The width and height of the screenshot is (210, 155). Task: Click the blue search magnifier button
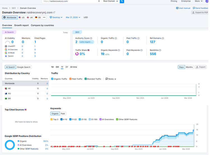click(x=122, y=1)
